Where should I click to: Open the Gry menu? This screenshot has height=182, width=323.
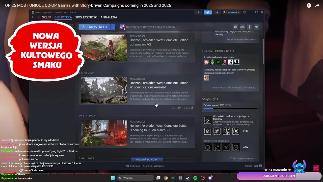[66, 12]
